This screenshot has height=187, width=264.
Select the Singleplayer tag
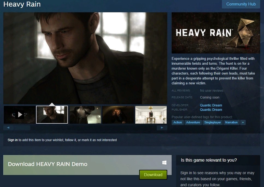tap(212, 122)
